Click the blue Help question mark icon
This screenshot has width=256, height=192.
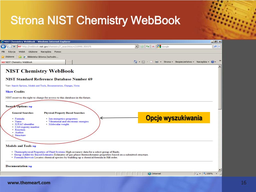click(212, 62)
